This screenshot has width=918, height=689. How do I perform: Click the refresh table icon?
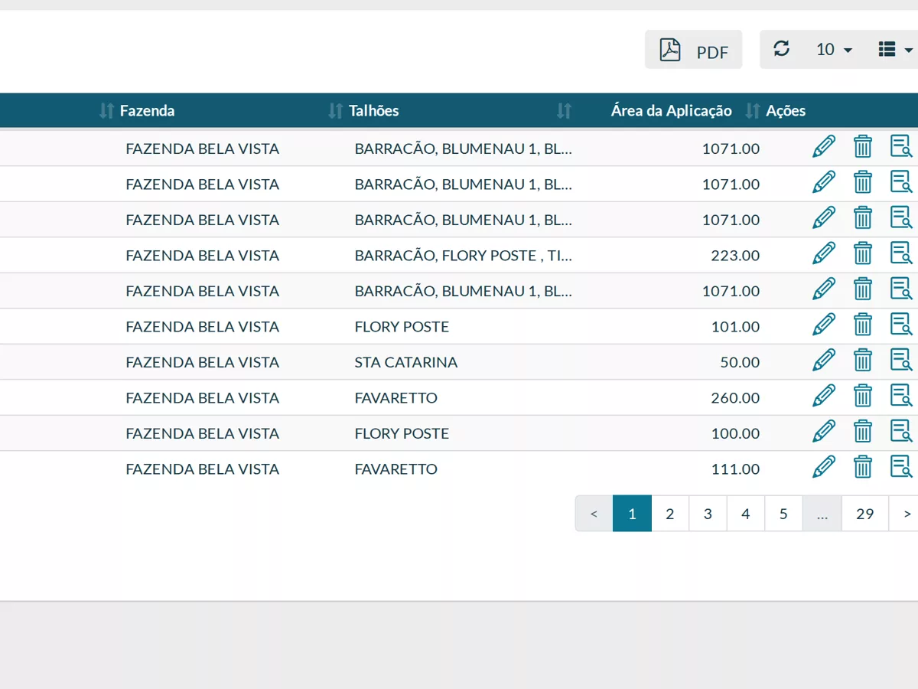pos(781,49)
